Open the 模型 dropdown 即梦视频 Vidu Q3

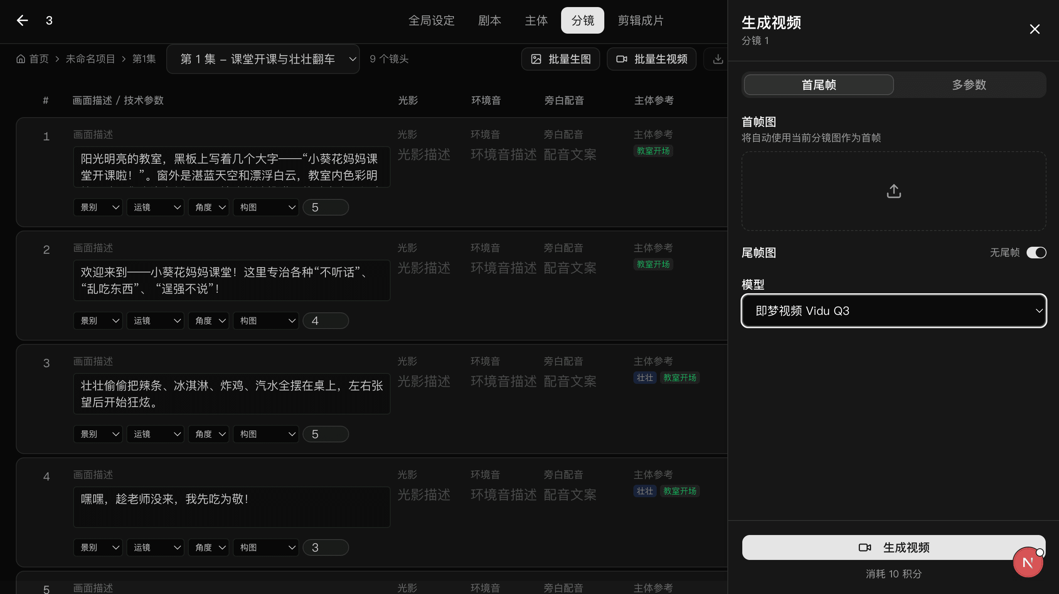point(894,311)
